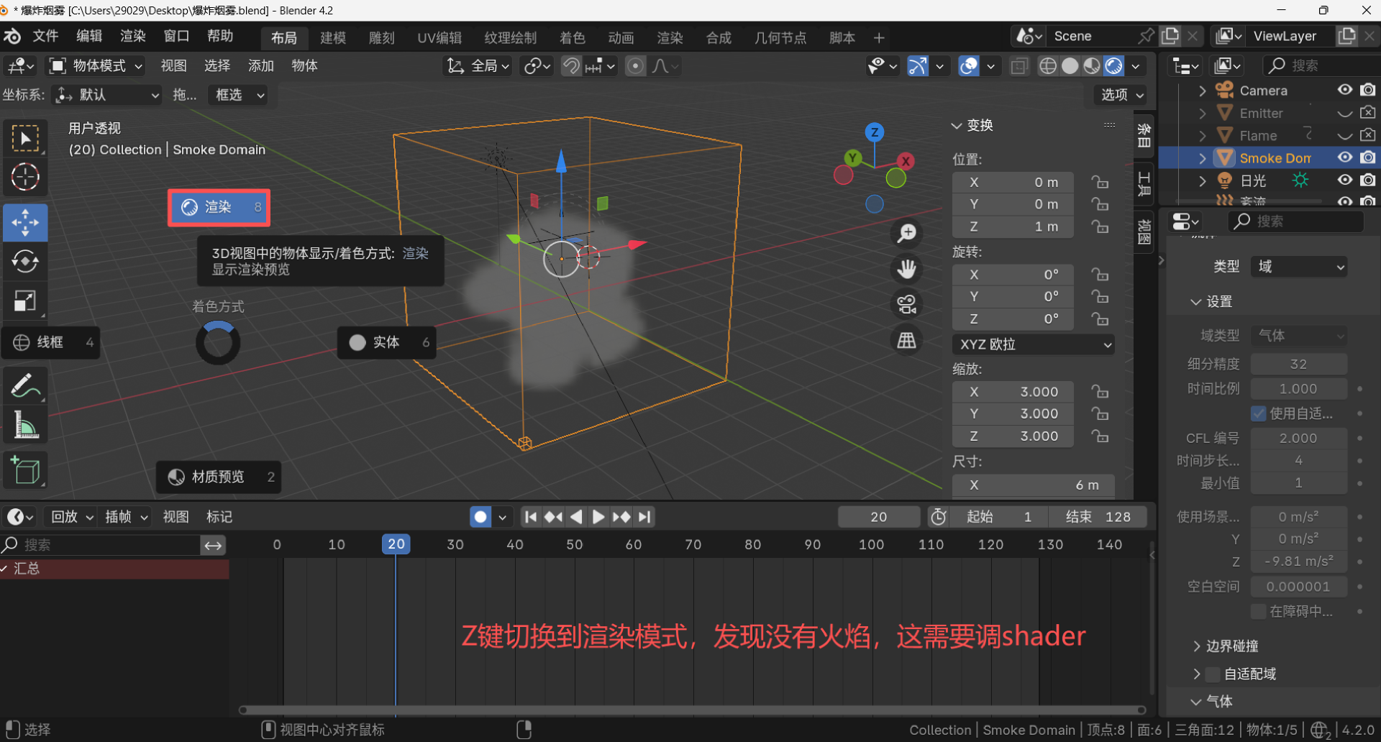Click the zoom view magnifier icon
Viewport: 1381px width, 742px height.
click(907, 233)
